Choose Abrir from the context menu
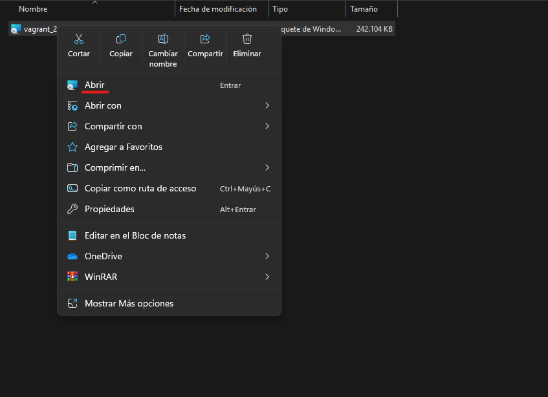This screenshot has width=548, height=397. point(94,85)
